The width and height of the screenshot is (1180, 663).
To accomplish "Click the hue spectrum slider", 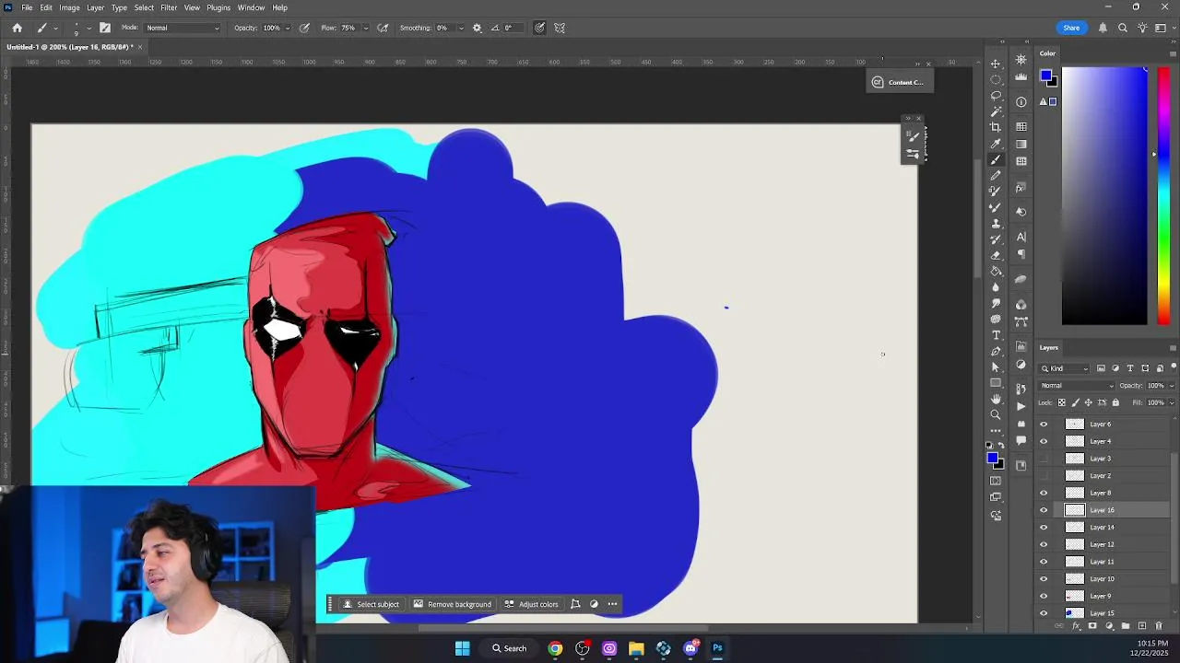I will point(1163,195).
